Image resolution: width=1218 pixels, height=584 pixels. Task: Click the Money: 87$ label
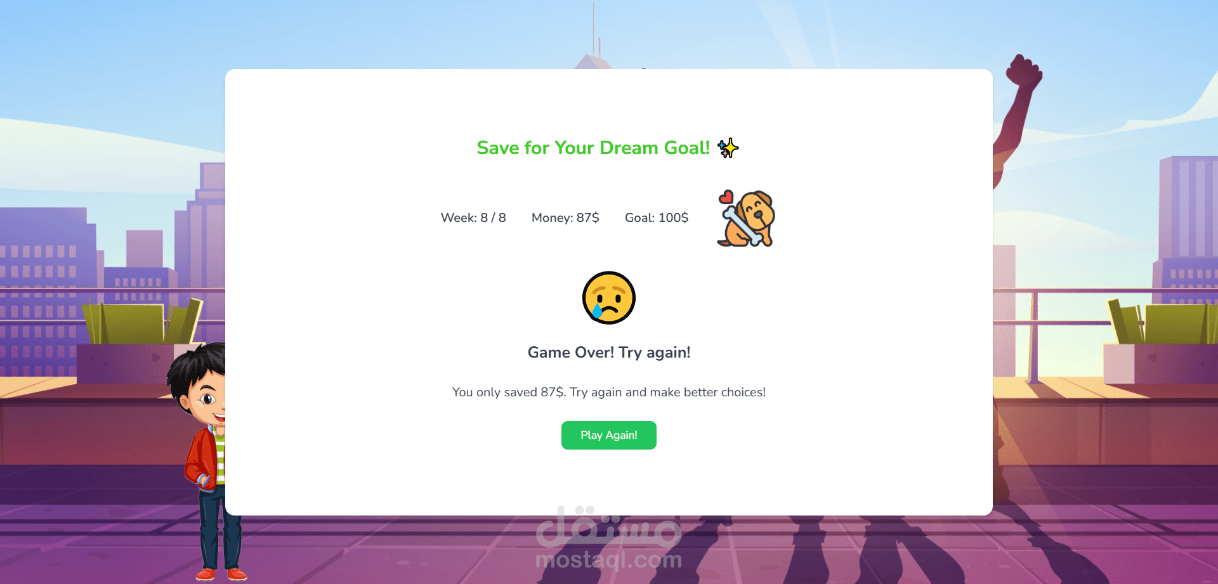(x=565, y=217)
